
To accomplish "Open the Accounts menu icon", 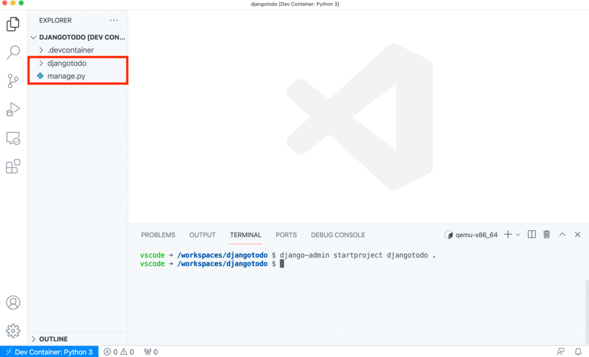I will (x=13, y=302).
